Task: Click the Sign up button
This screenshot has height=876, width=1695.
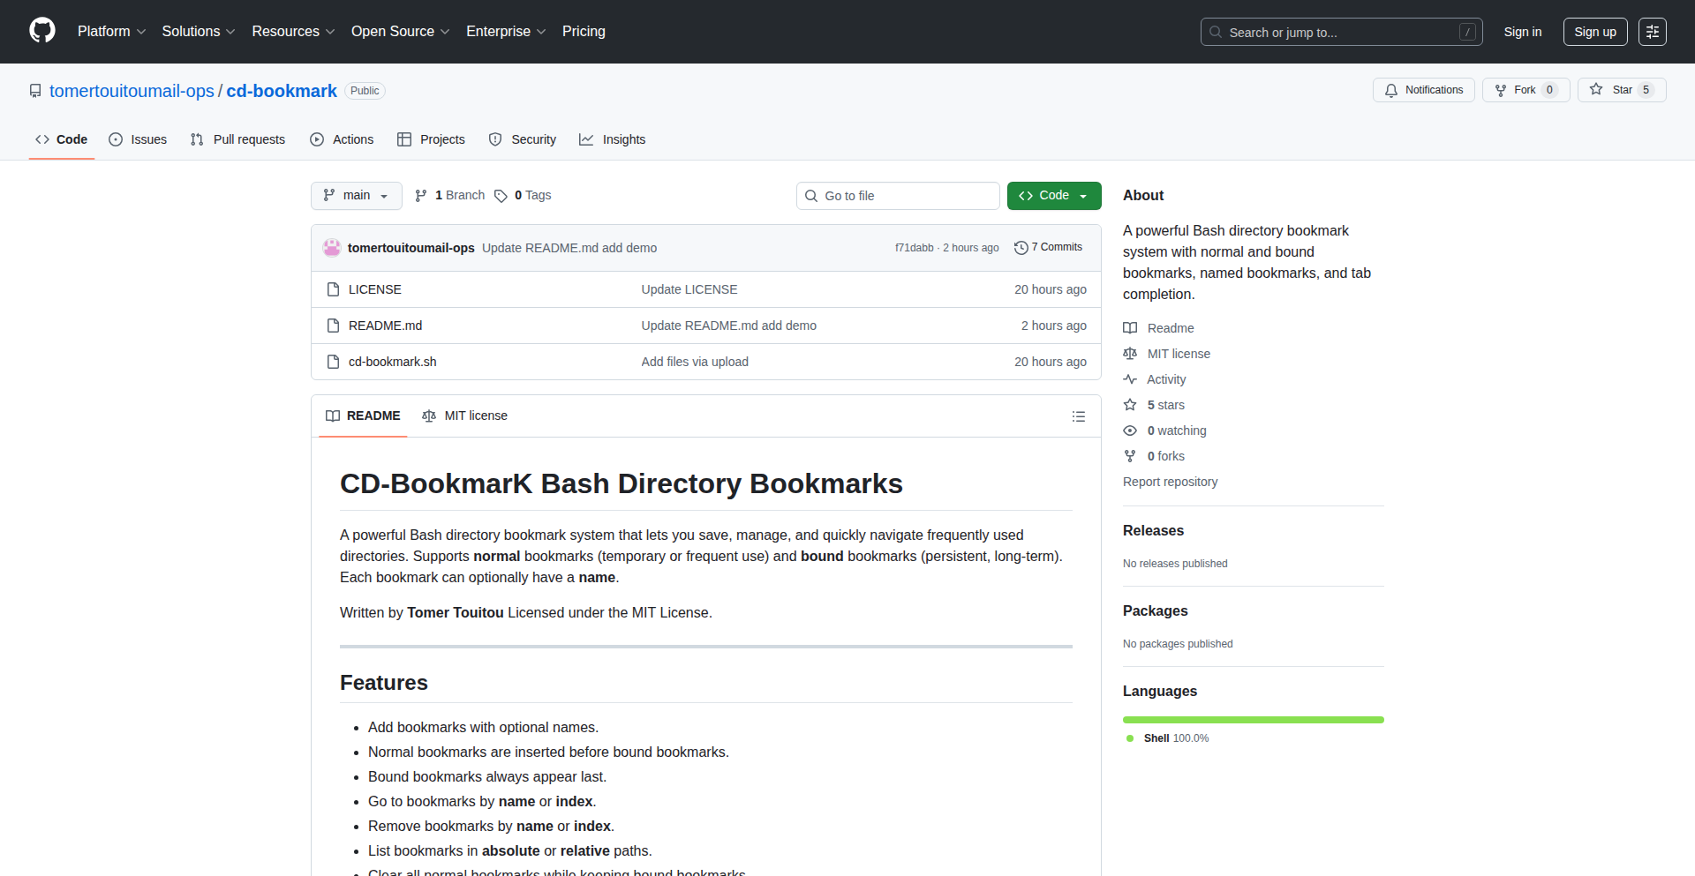Action: (x=1594, y=32)
